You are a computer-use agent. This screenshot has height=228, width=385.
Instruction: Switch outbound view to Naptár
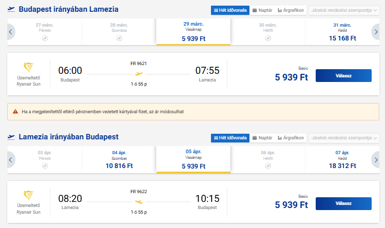pyautogui.click(x=262, y=10)
